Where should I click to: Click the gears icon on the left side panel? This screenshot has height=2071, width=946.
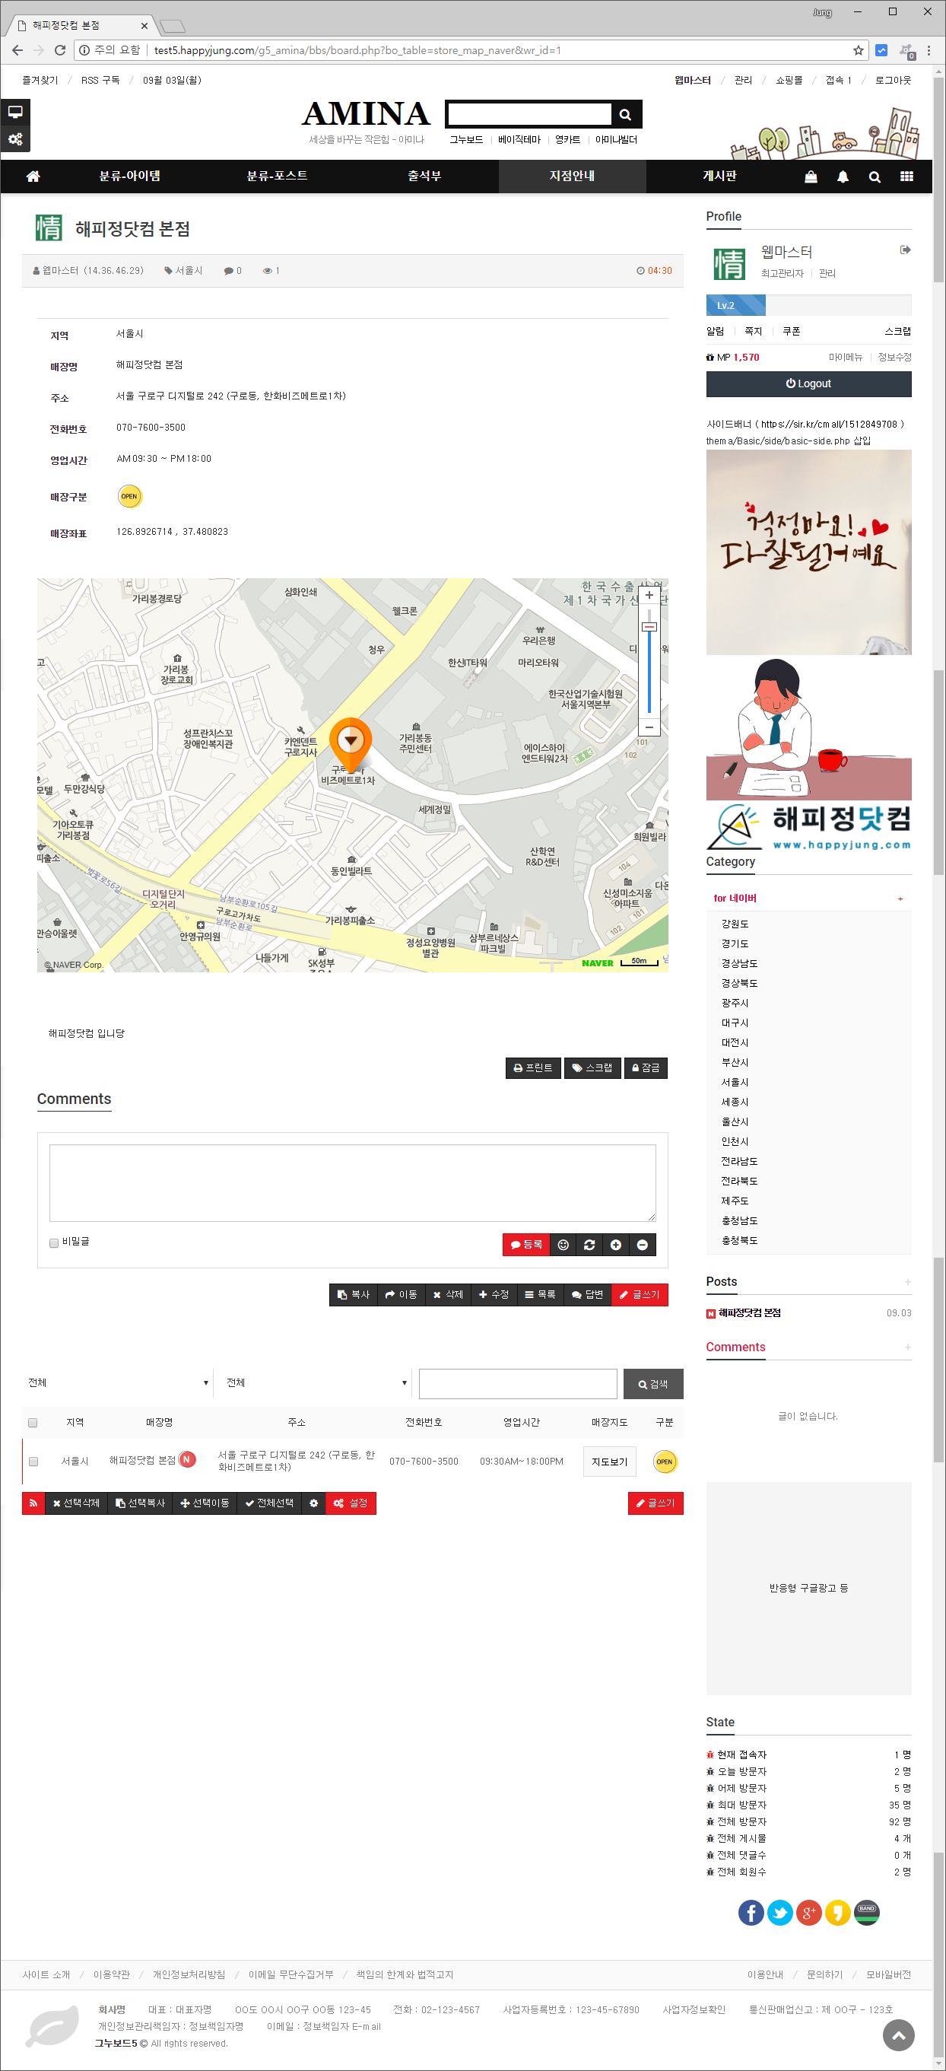pyautogui.click(x=15, y=139)
